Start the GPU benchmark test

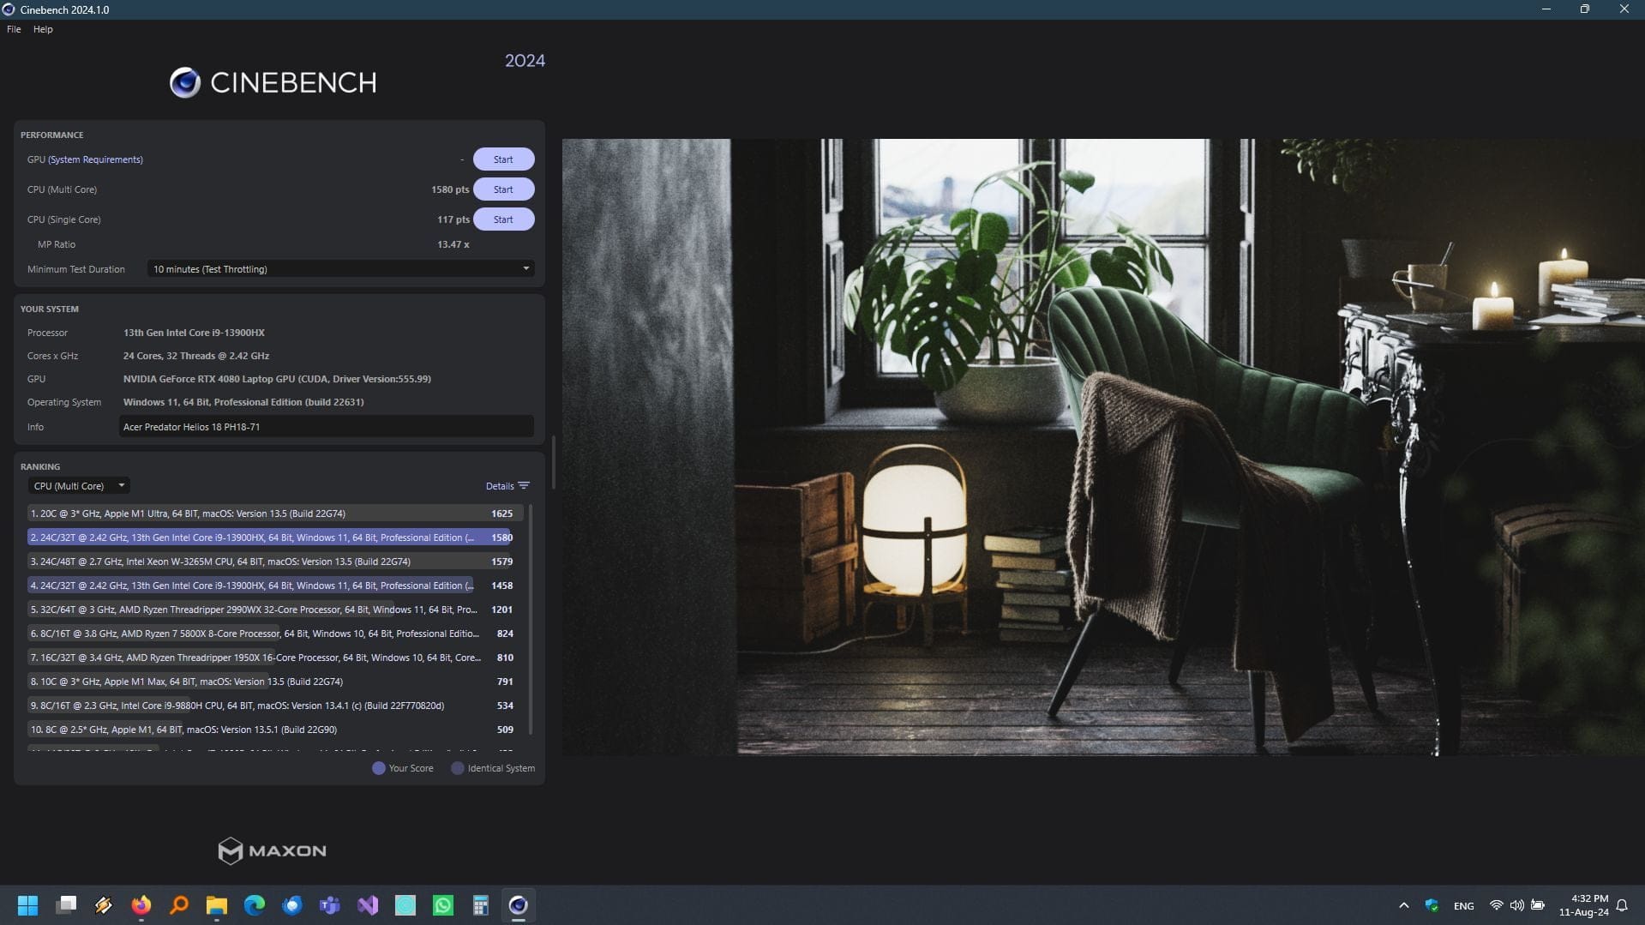point(503,159)
